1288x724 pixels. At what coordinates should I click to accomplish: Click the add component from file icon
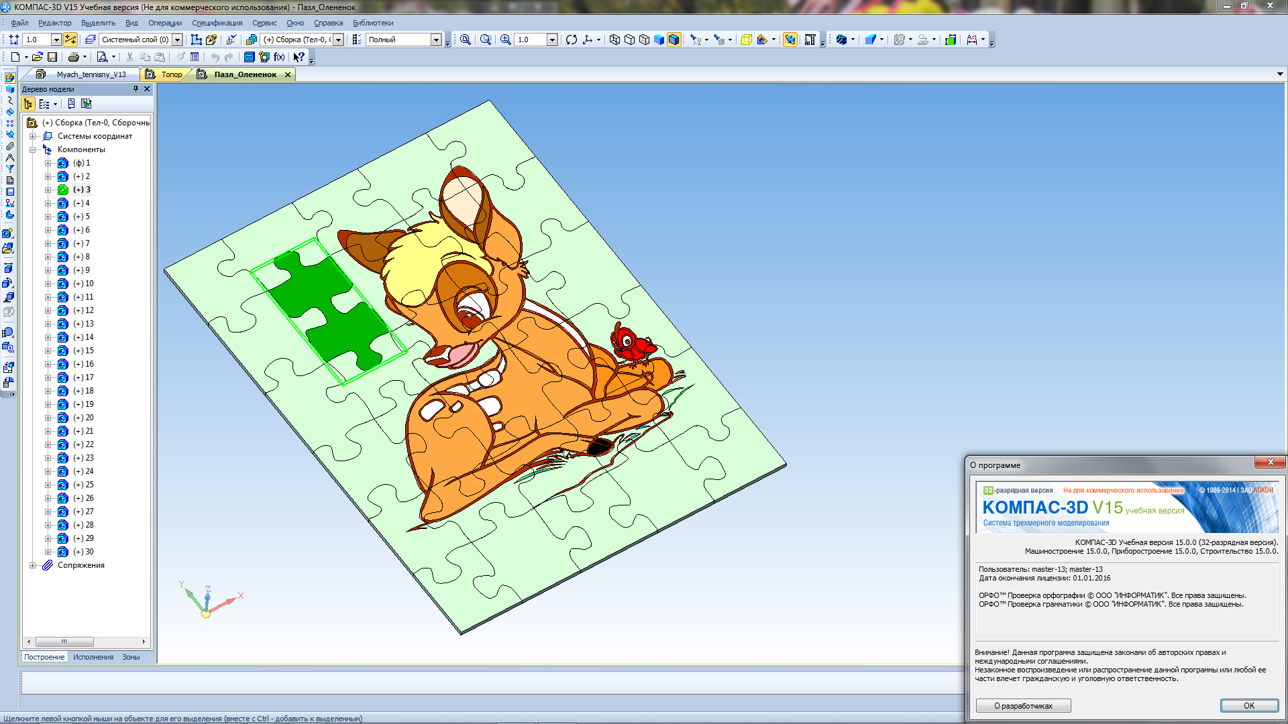click(x=8, y=247)
